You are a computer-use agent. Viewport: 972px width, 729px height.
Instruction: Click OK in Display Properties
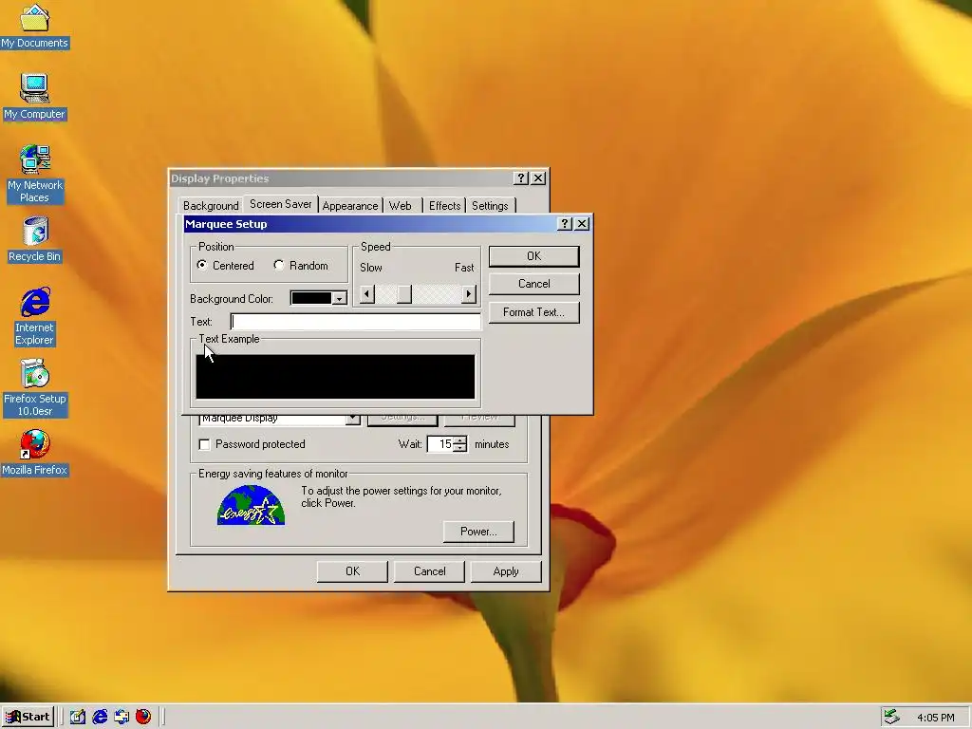352,571
